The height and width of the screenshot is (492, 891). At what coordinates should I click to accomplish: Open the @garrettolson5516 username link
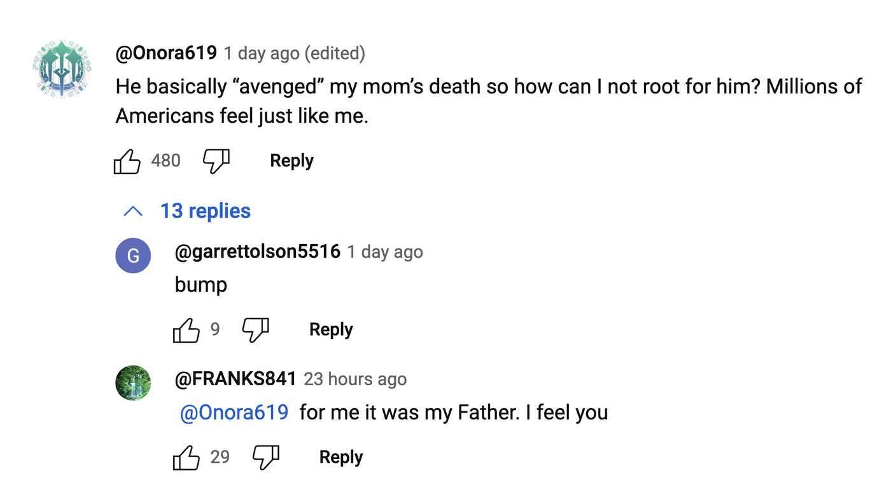258,252
